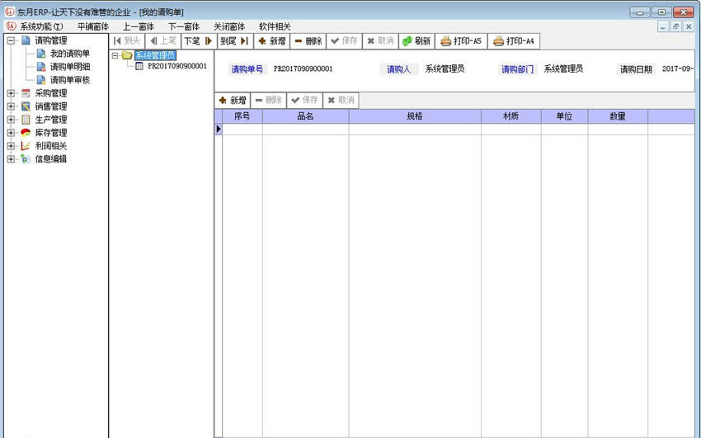Open the 平铺窗体 menu item

click(93, 27)
